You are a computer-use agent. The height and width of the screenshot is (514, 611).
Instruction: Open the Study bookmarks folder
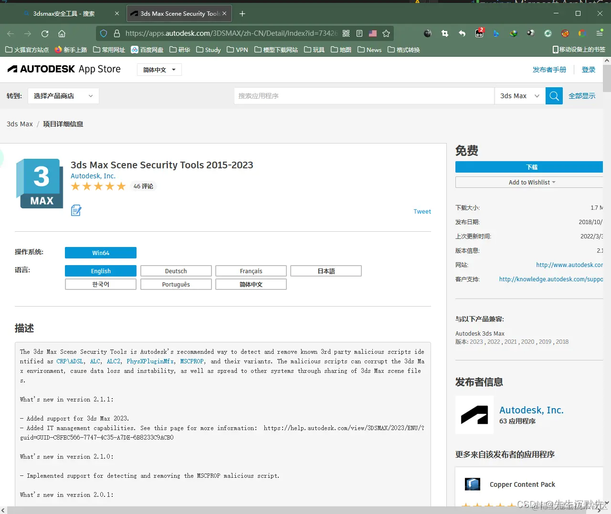point(209,50)
